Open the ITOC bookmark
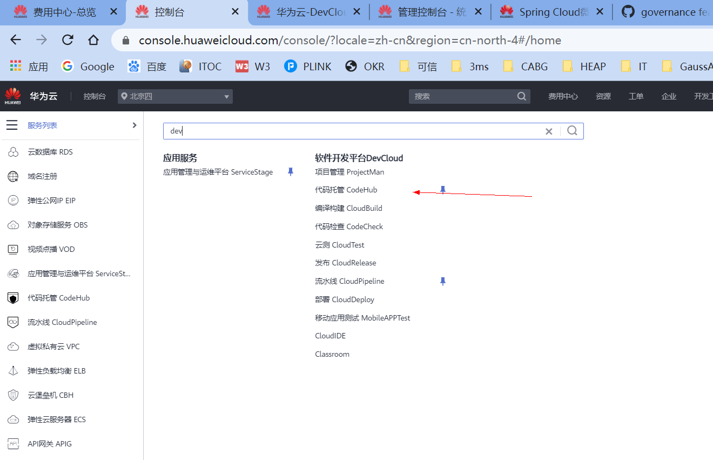The image size is (713, 460). click(x=200, y=66)
